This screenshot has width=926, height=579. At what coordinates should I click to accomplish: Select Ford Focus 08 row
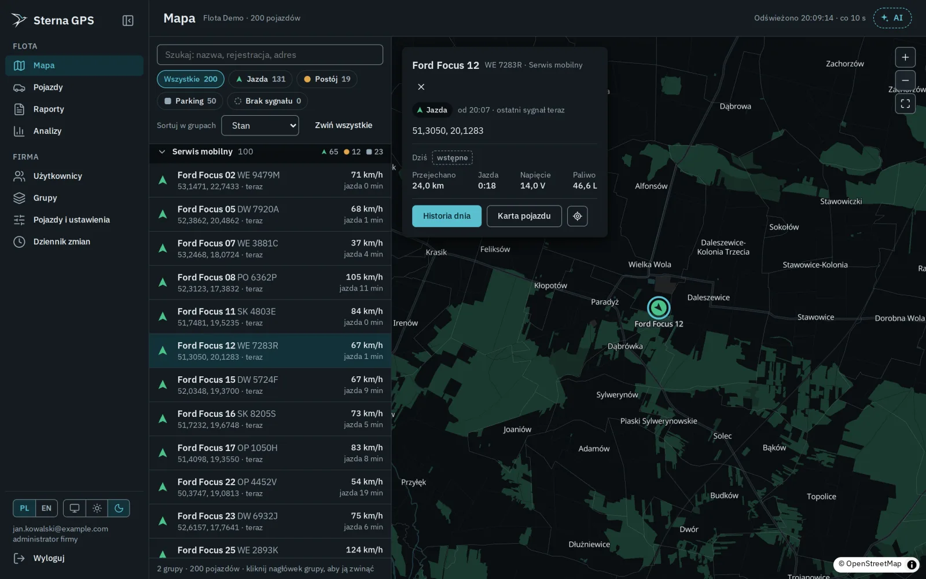pos(270,283)
